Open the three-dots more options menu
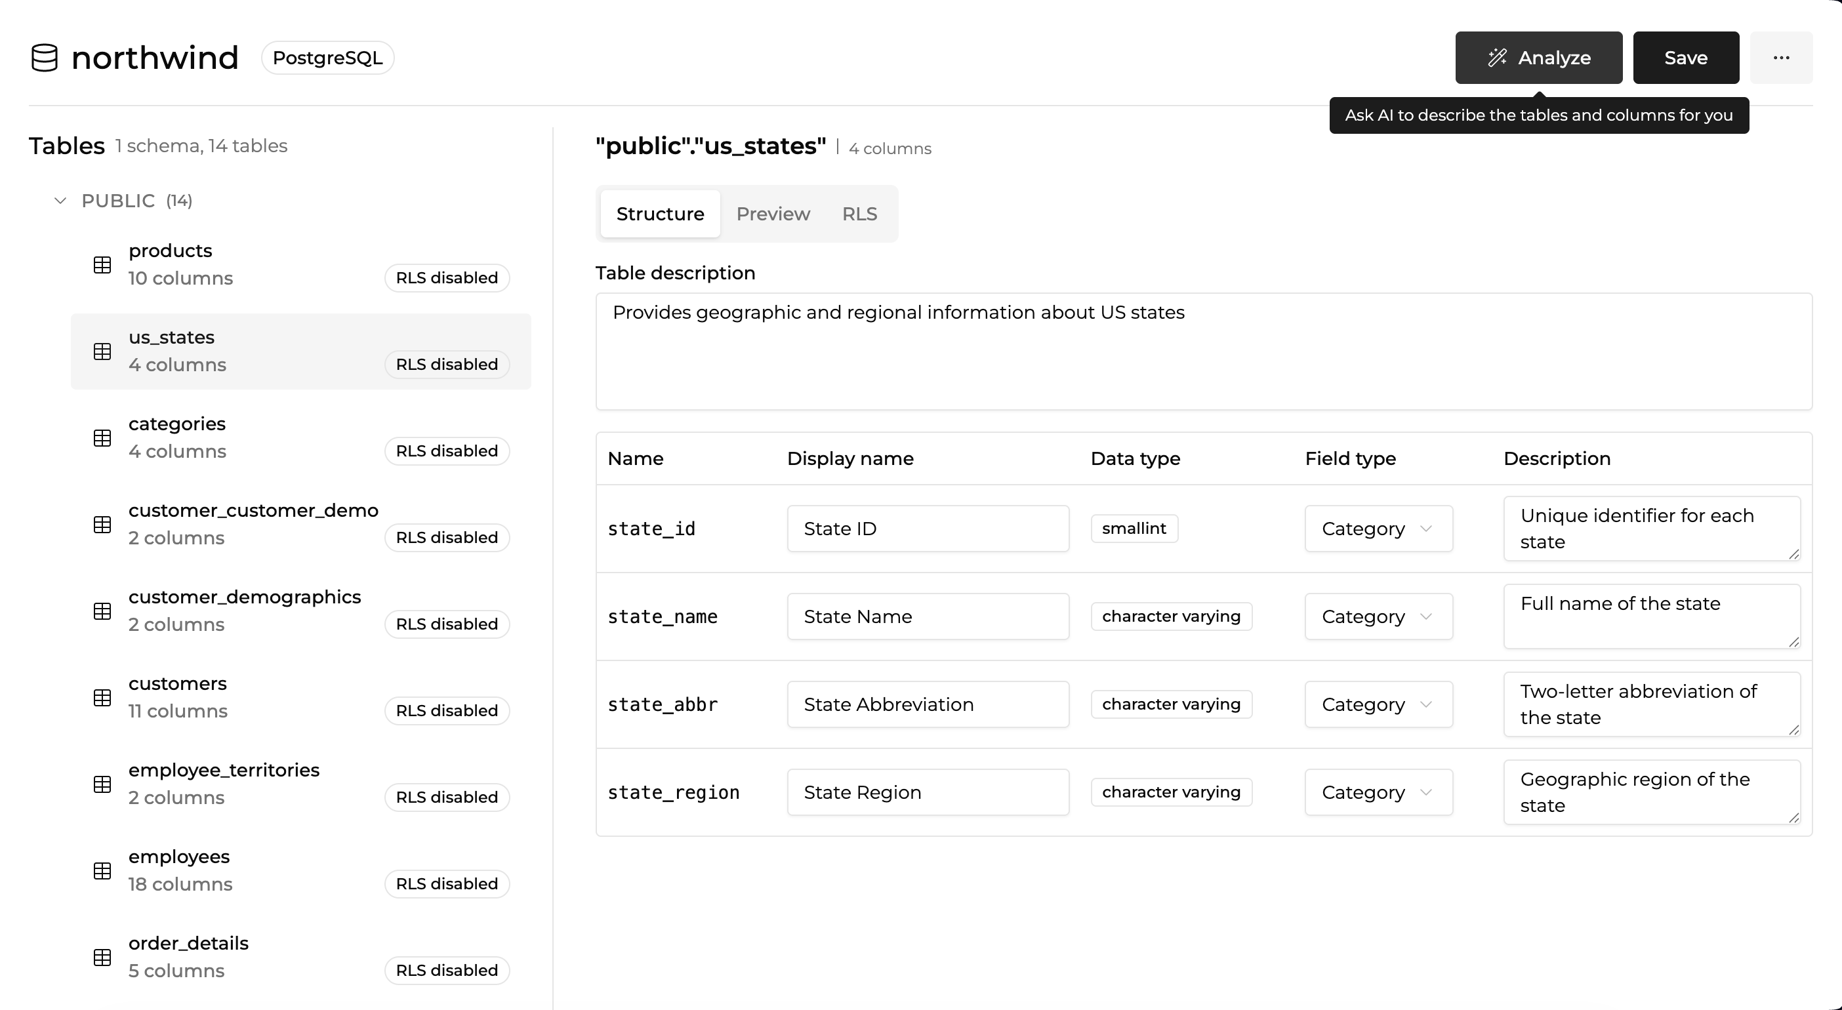 coord(1780,58)
